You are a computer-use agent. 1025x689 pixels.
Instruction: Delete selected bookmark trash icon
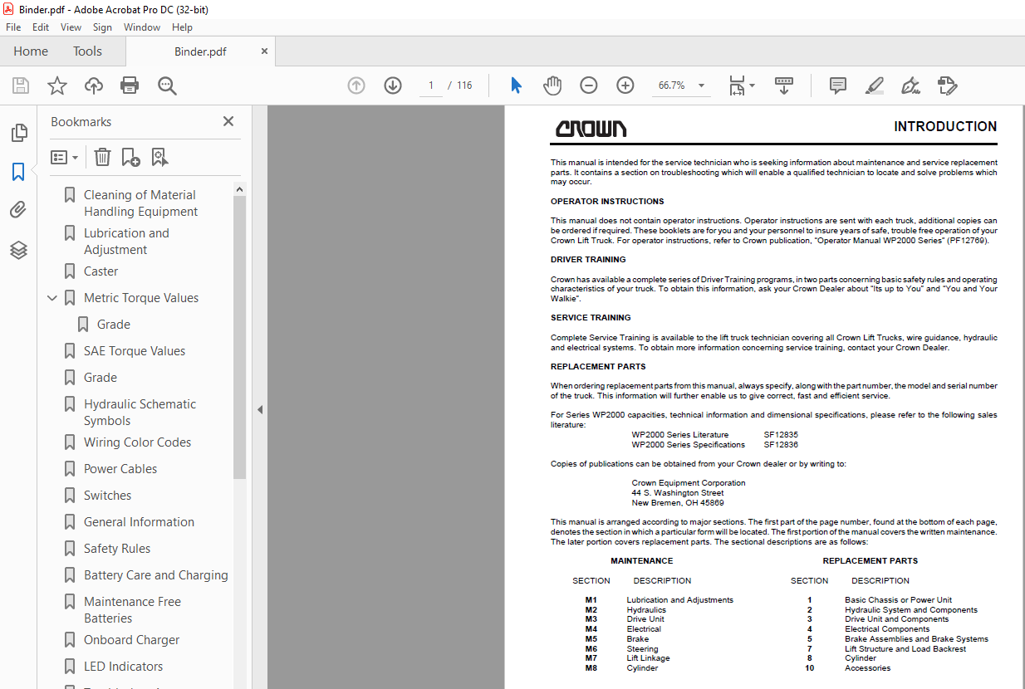click(102, 157)
